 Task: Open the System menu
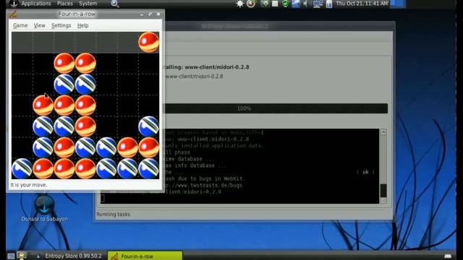pos(88,4)
